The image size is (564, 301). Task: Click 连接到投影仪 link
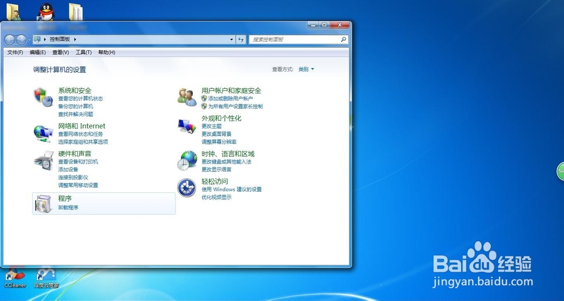click(73, 178)
